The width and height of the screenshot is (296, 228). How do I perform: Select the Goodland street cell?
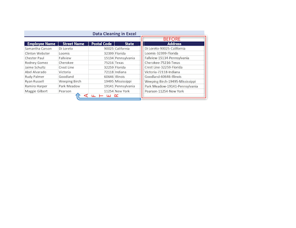(x=73, y=76)
